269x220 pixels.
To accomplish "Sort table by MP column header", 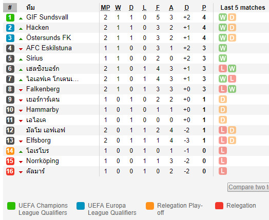I will pos(105,8).
